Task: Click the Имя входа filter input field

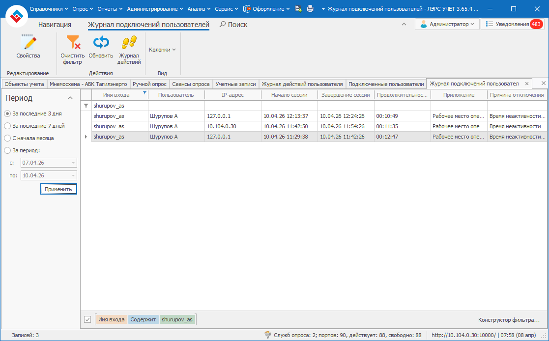Action: tap(119, 106)
